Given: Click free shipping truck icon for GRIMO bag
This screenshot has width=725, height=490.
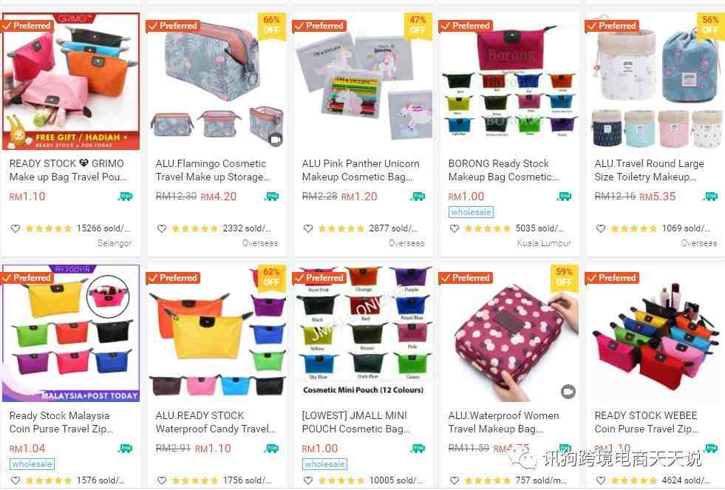Looking at the screenshot, I should (126, 197).
